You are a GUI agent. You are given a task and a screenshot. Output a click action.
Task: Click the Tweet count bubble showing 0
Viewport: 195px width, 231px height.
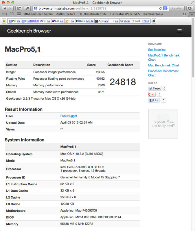click(x=164, y=88)
